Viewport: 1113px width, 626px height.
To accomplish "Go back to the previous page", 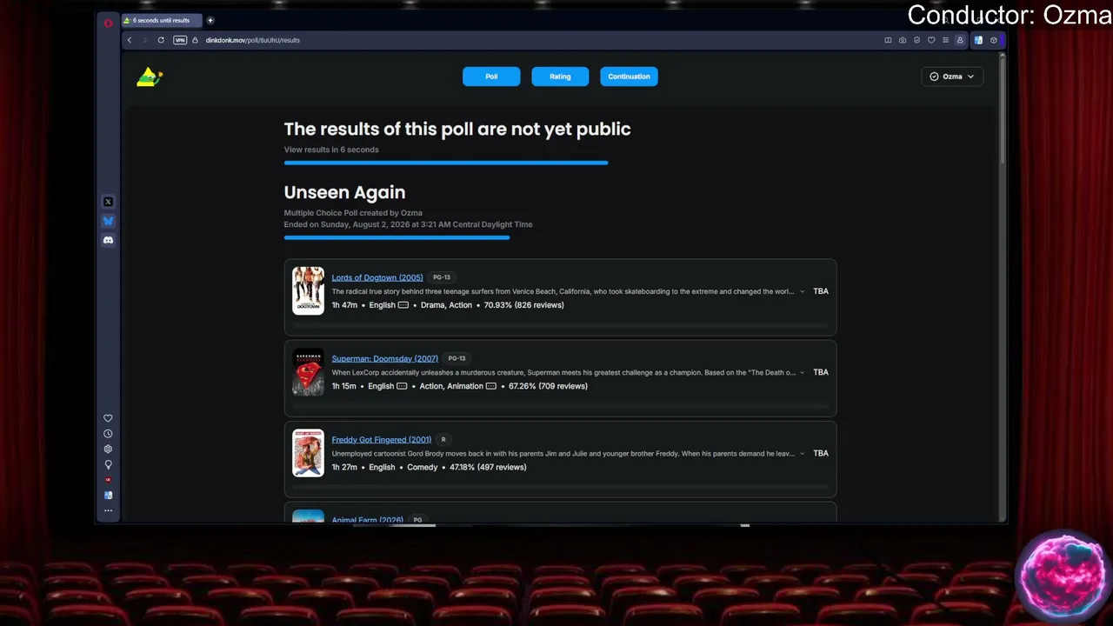I will pyautogui.click(x=130, y=40).
